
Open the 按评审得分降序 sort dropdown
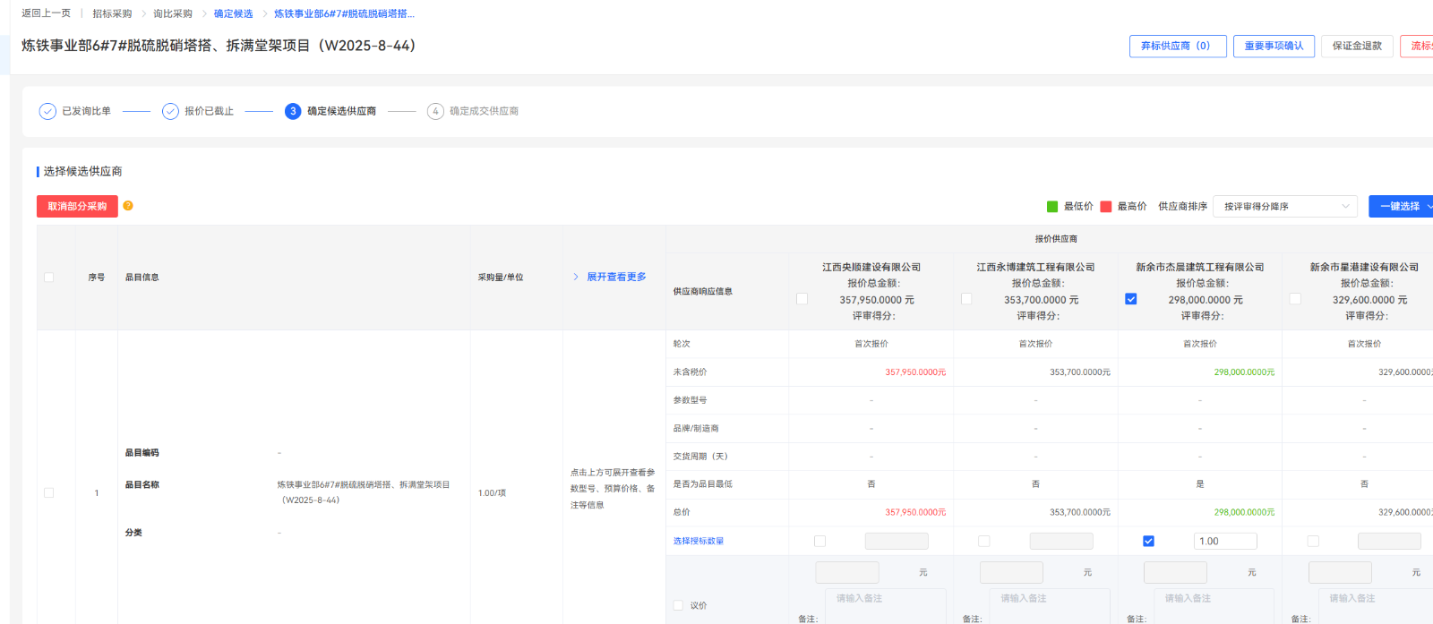pos(1284,207)
